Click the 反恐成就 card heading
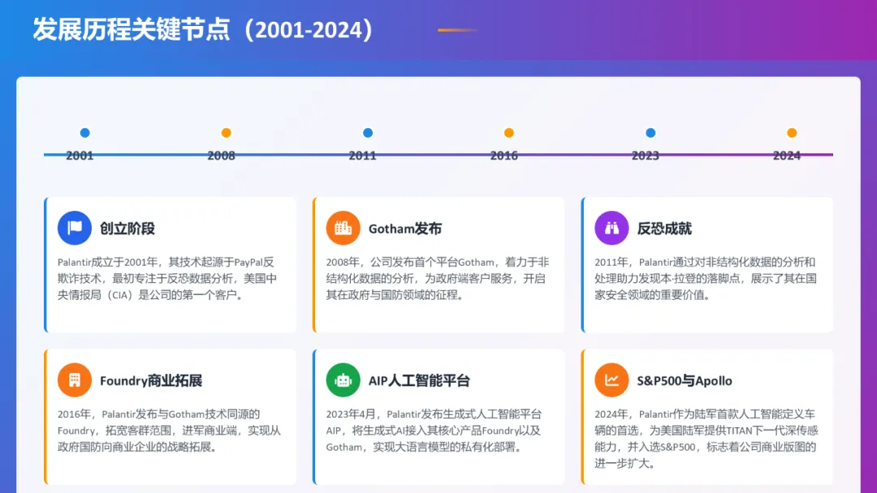 (x=664, y=229)
